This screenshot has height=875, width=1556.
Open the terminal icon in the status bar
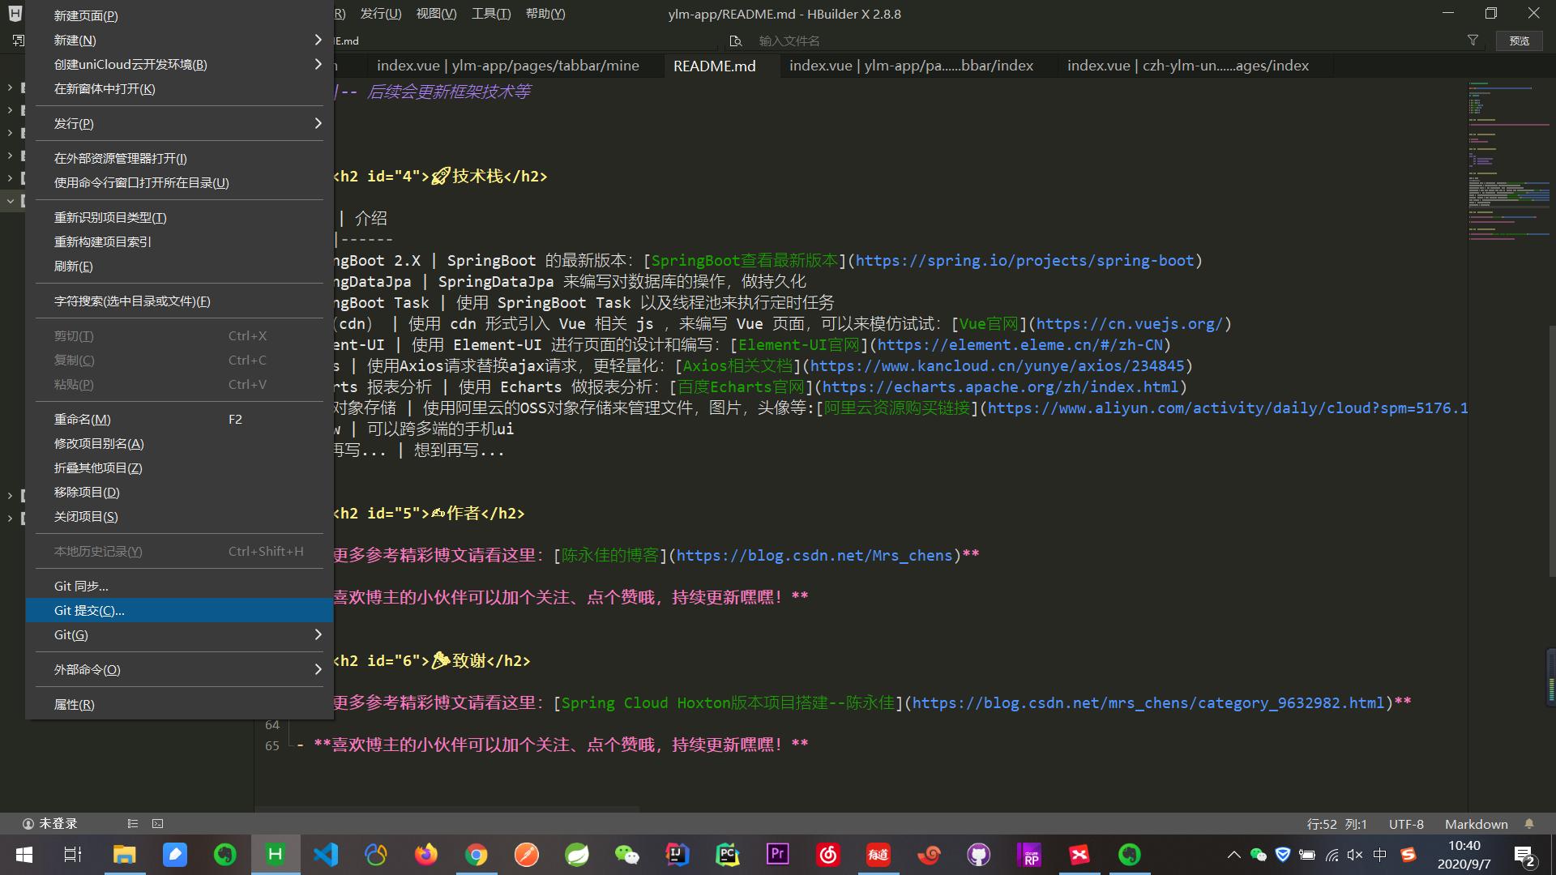point(156,823)
